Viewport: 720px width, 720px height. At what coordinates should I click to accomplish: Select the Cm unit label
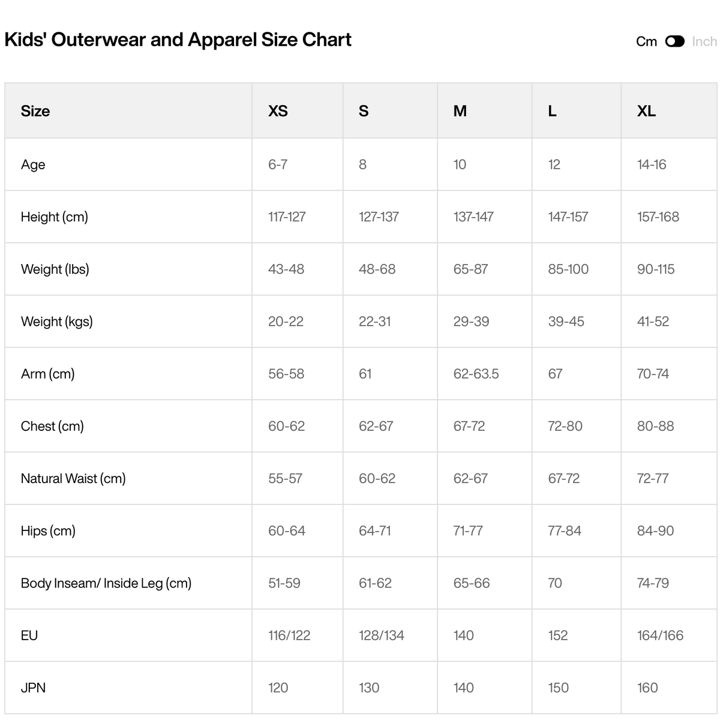(x=646, y=41)
